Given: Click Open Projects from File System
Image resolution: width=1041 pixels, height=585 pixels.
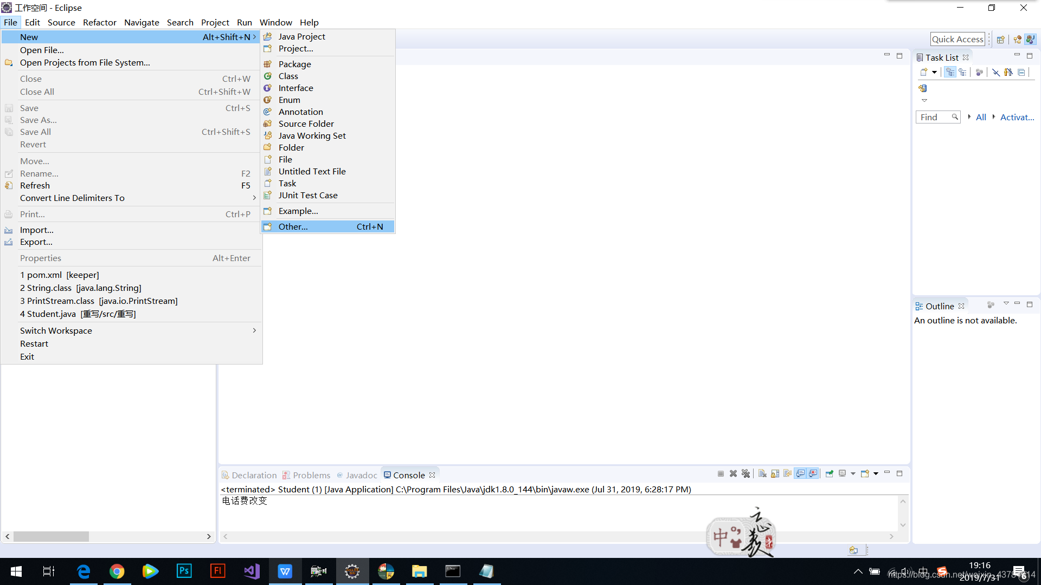Looking at the screenshot, I should coord(131,62).
